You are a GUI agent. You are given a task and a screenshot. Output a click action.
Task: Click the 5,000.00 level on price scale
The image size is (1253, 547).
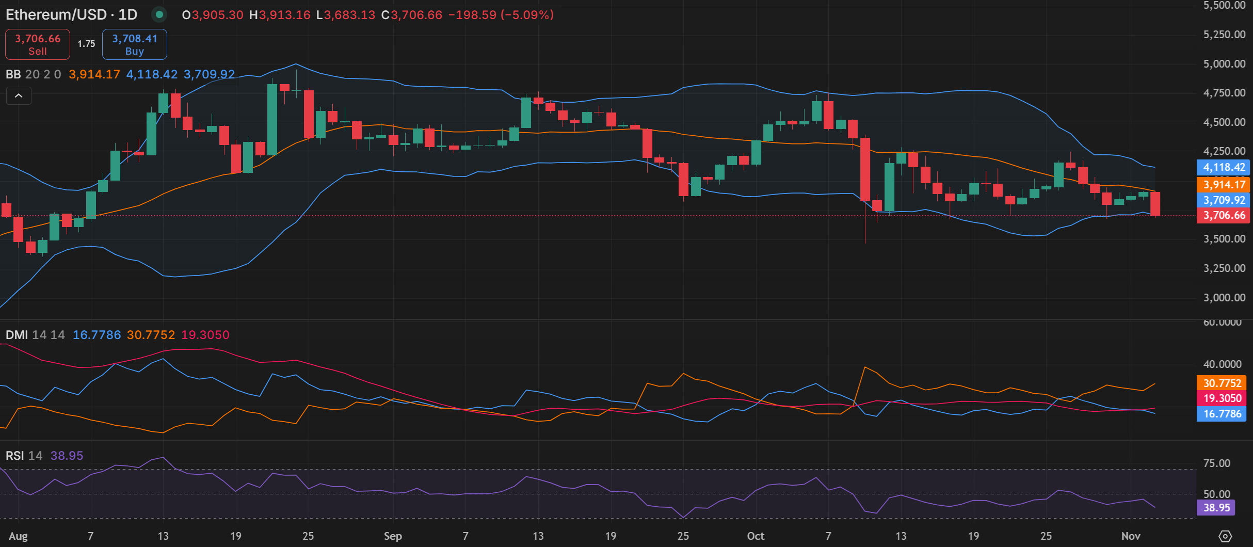coord(1224,64)
